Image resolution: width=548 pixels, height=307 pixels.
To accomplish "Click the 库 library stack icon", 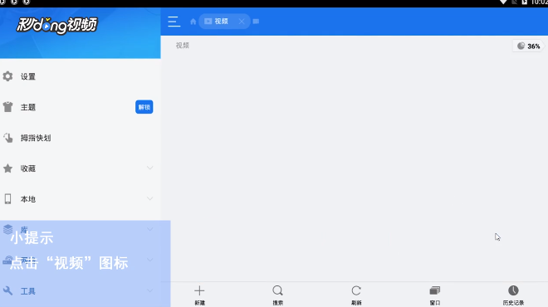I will 7,229.
